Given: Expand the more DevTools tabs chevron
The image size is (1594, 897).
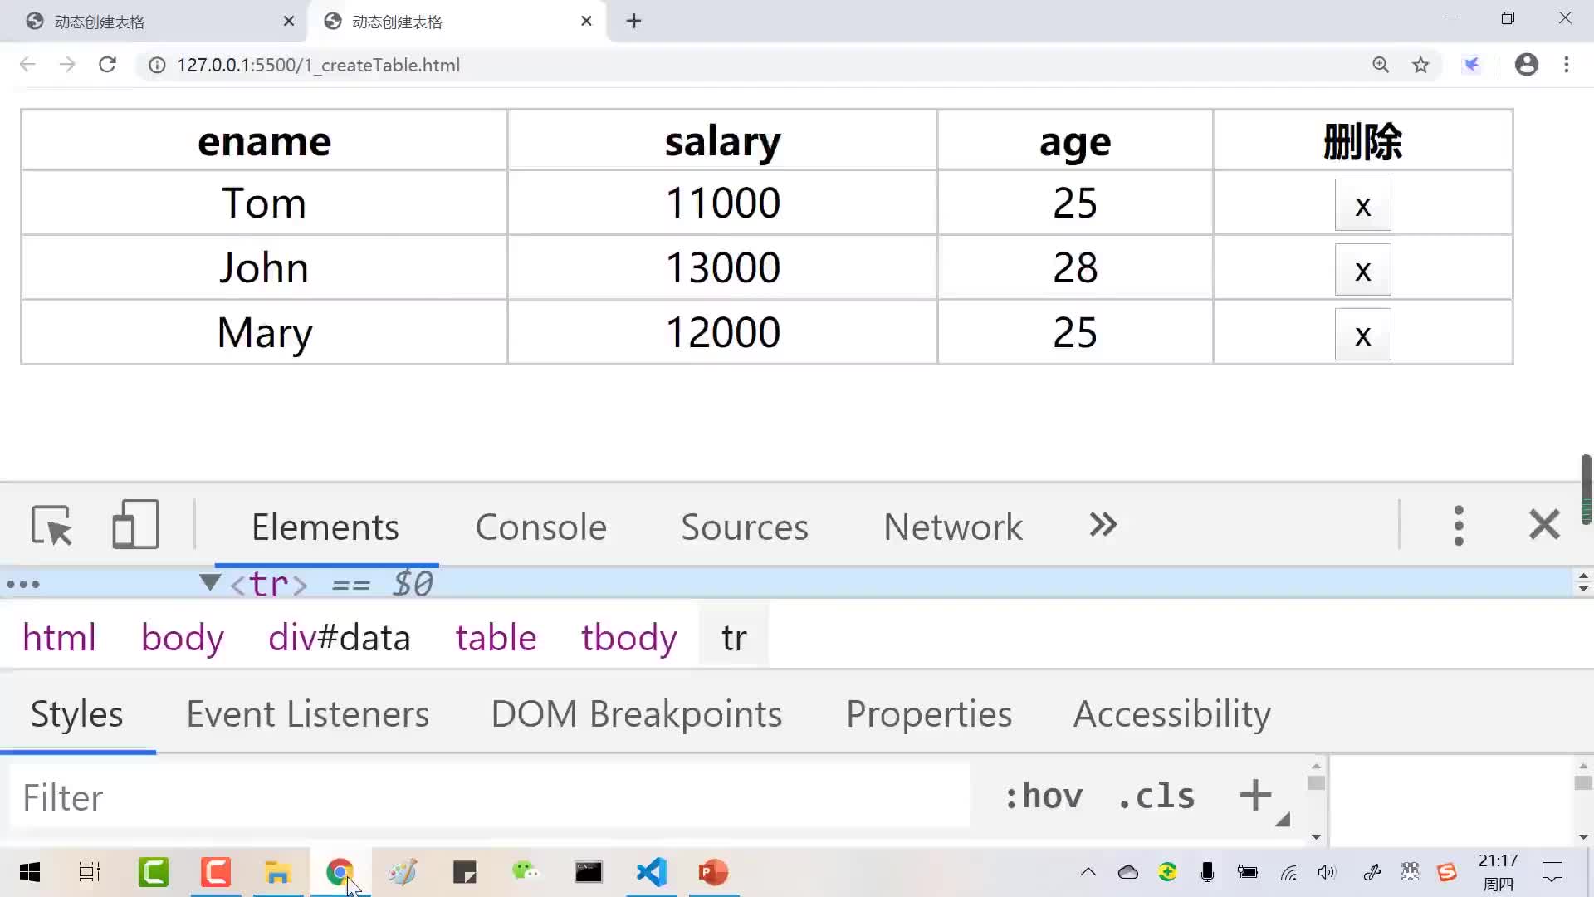Looking at the screenshot, I should tap(1103, 526).
